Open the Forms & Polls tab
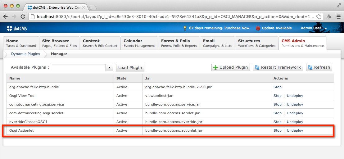Screen dimensions: 344x159 pos(179,43)
